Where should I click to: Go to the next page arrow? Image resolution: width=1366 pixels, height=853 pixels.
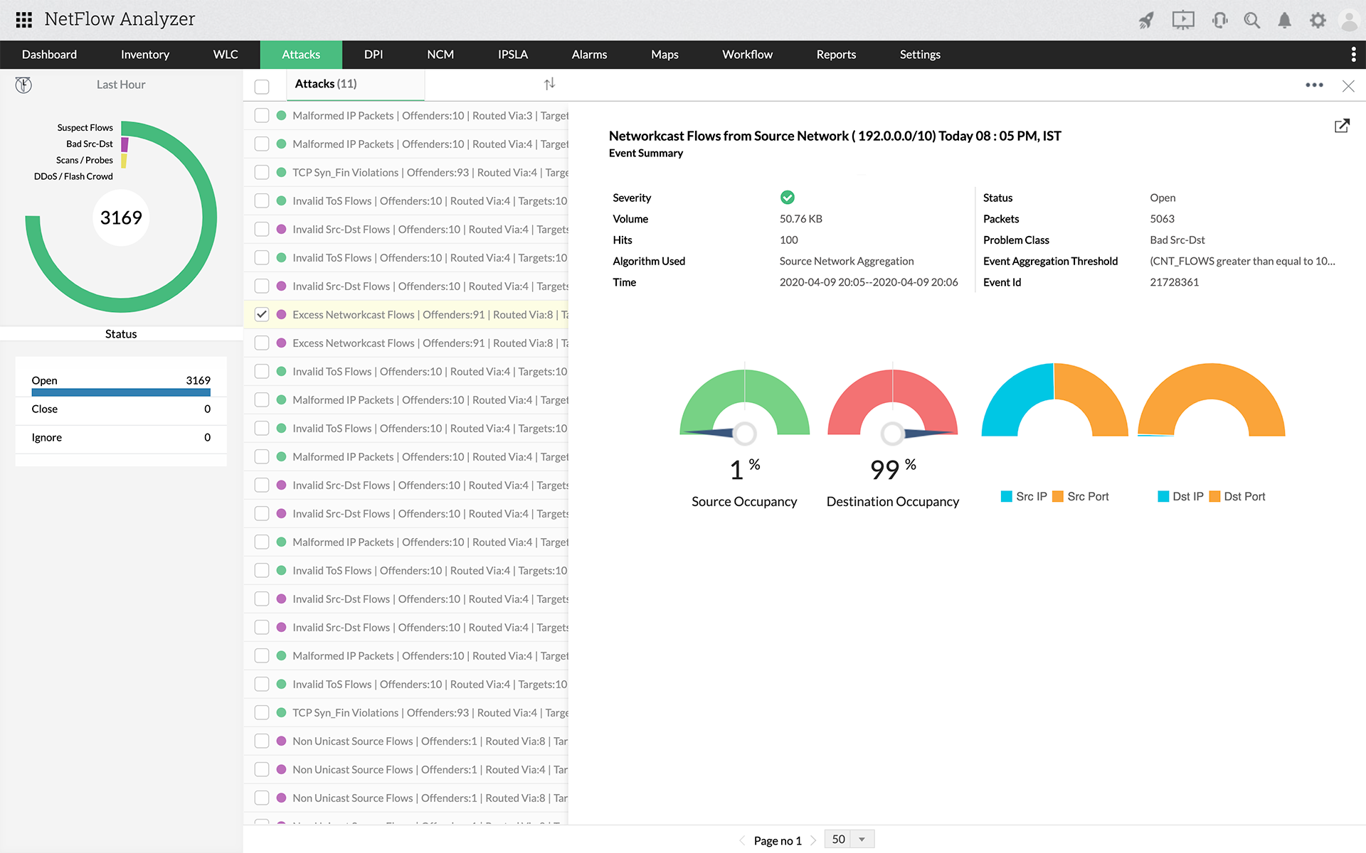click(x=813, y=840)
